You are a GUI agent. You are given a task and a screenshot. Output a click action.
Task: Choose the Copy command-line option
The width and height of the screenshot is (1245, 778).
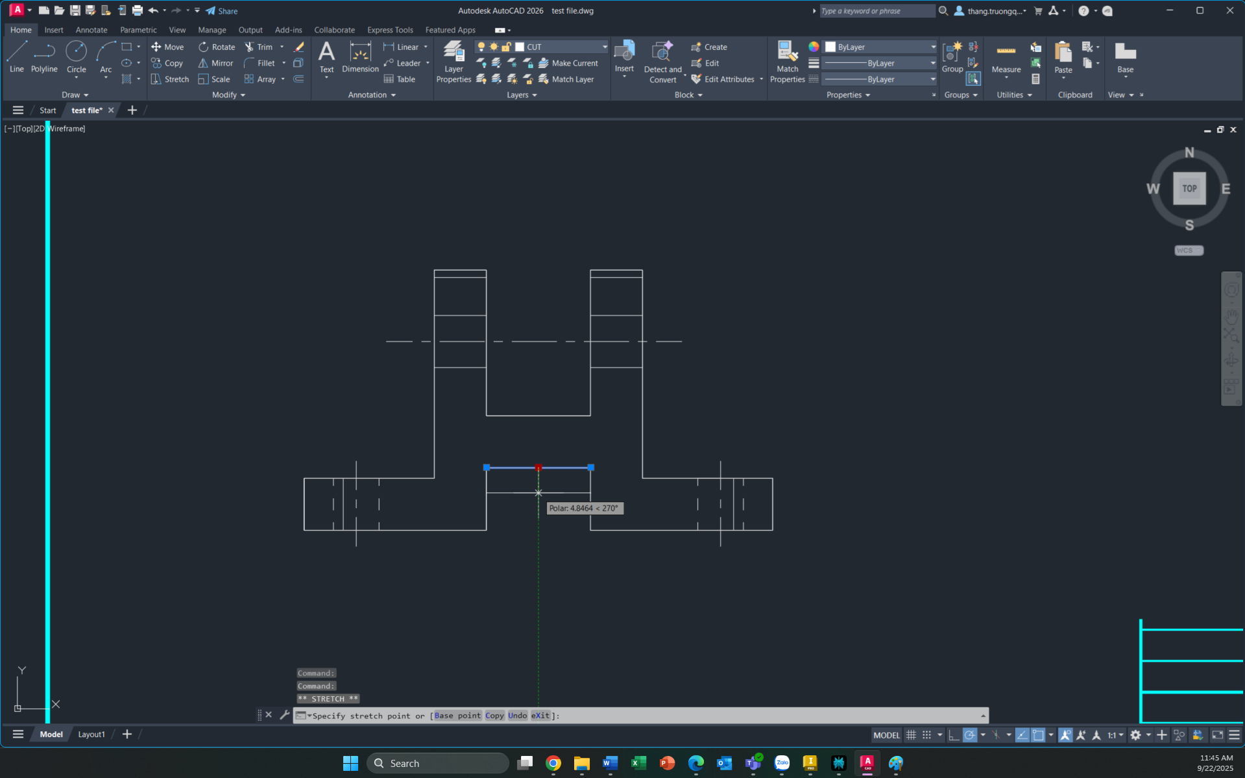click(494, 715)
